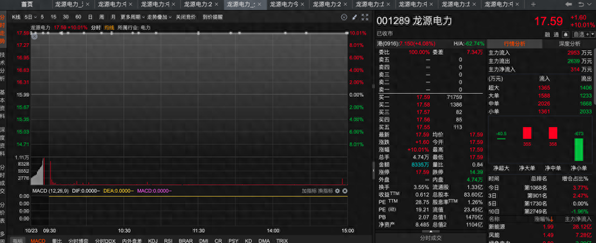Select the RSI indicator
This screenshot has height=243, width=596.
[168, 241]
